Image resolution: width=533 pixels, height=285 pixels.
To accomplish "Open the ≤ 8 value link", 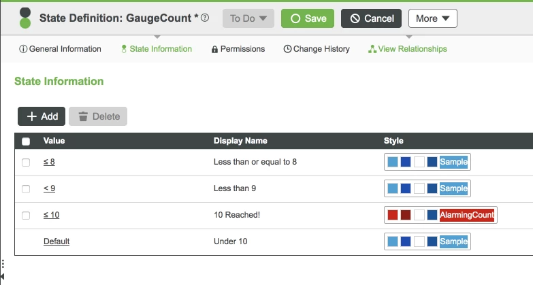I will point(49,162).
